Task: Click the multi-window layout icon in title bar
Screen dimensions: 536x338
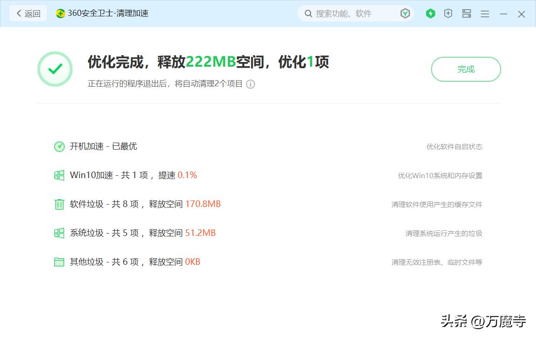Action: 466,14
